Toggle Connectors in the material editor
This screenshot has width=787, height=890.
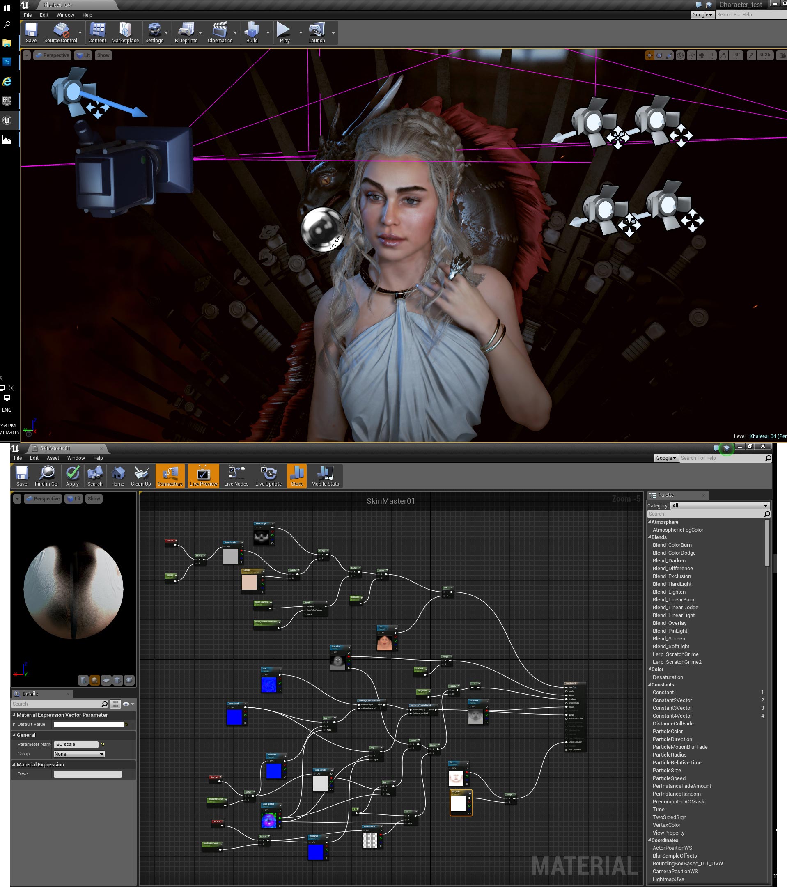(x=170, y=476)
